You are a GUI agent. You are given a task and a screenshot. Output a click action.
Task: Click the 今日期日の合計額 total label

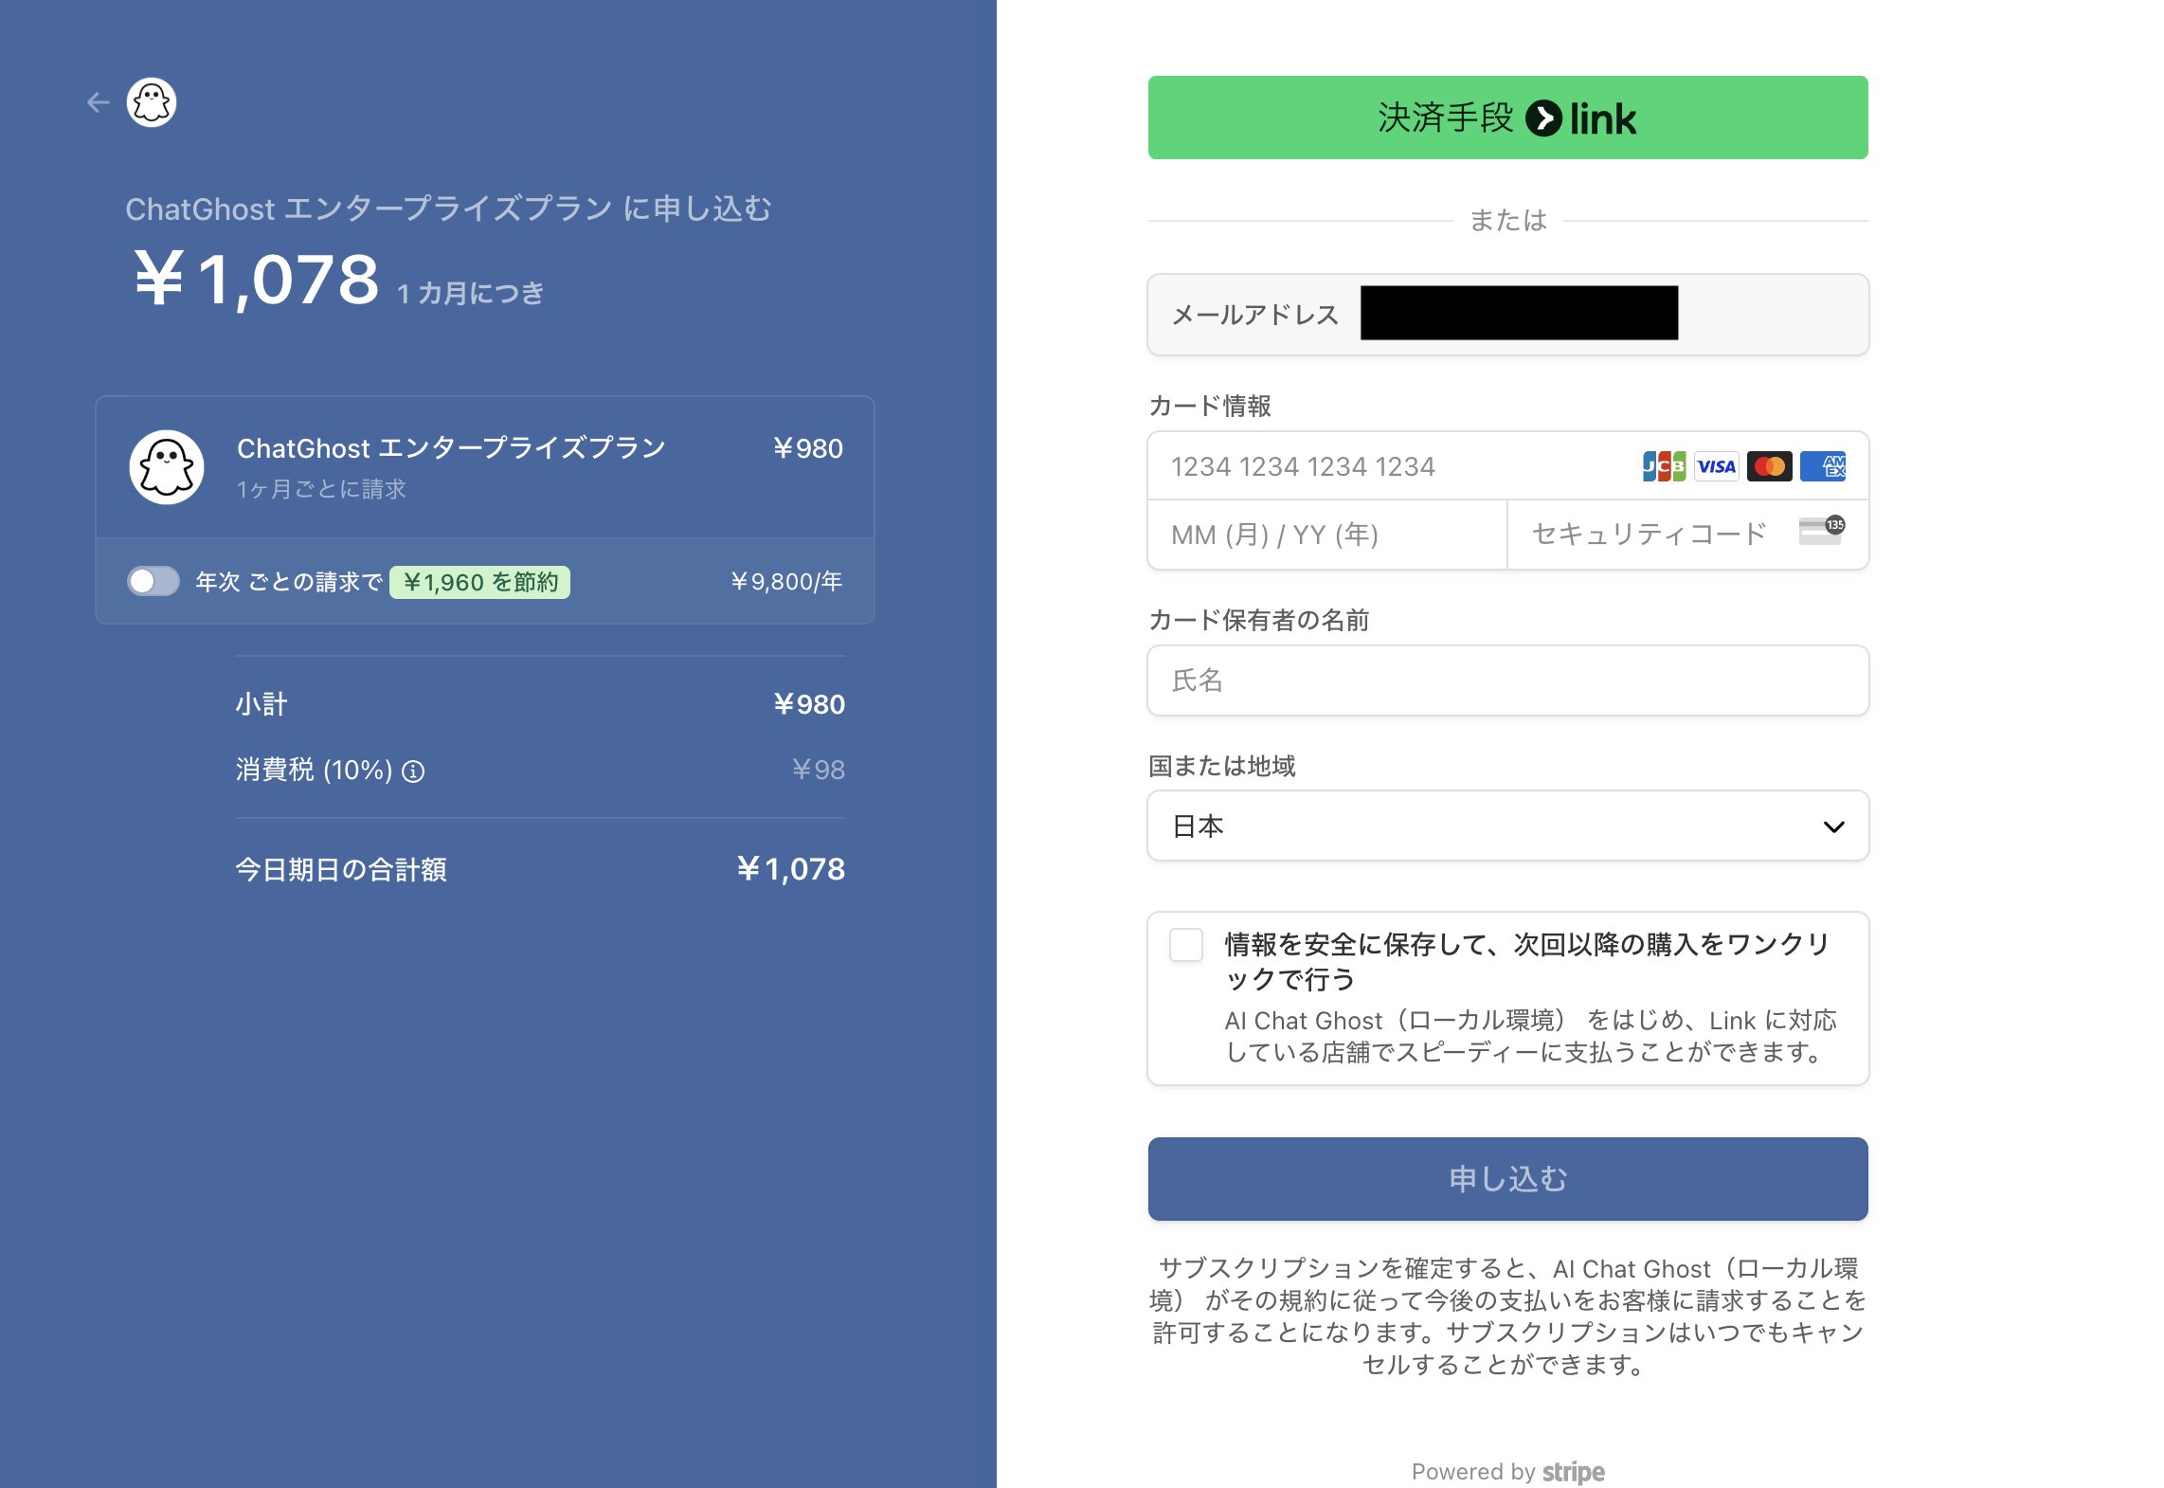341,869
